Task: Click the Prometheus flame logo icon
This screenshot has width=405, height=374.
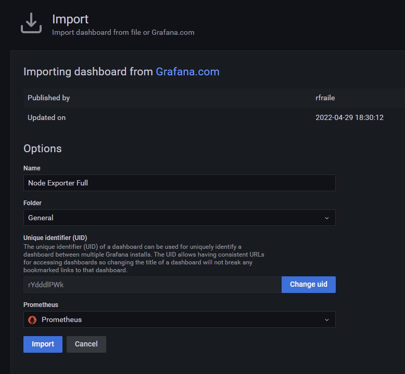Action: pyautogui.click(x=32, y=320)
